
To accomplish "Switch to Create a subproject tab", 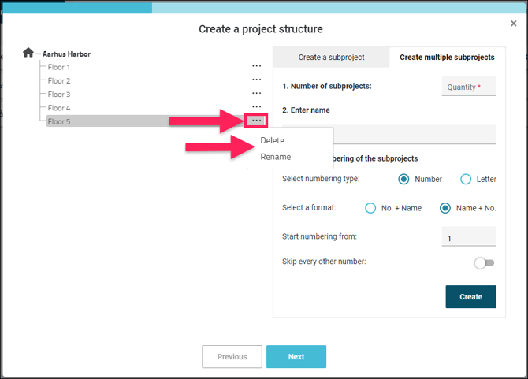I will (330, 58).
